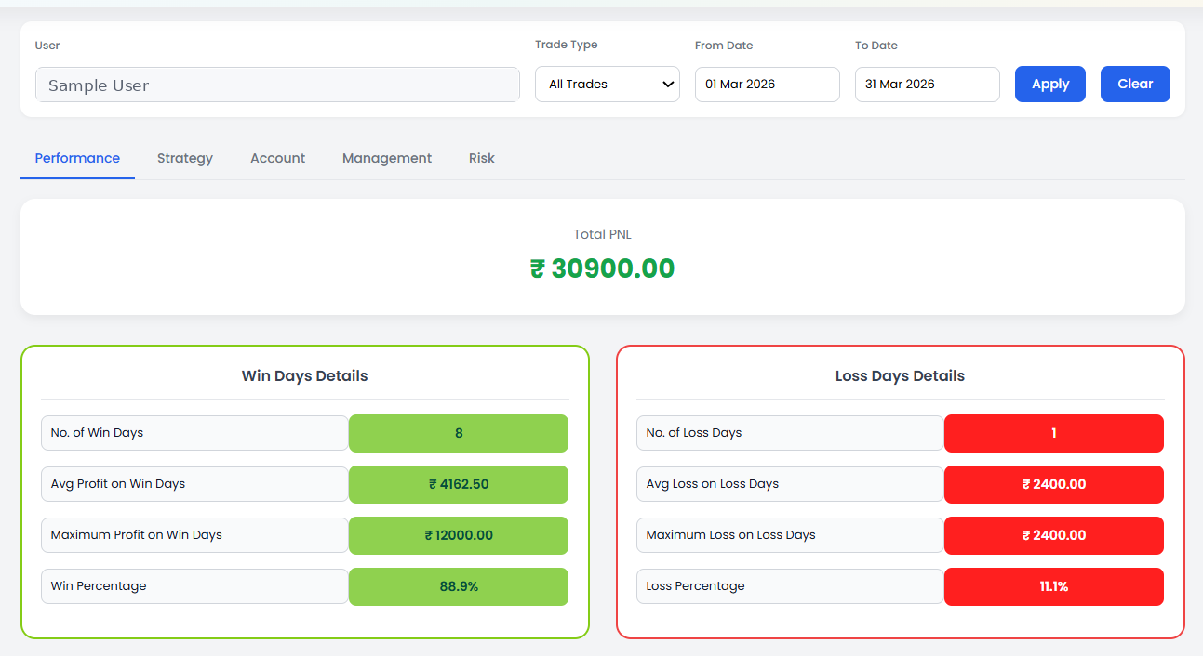Select the Performance tab

pos(77,158)
